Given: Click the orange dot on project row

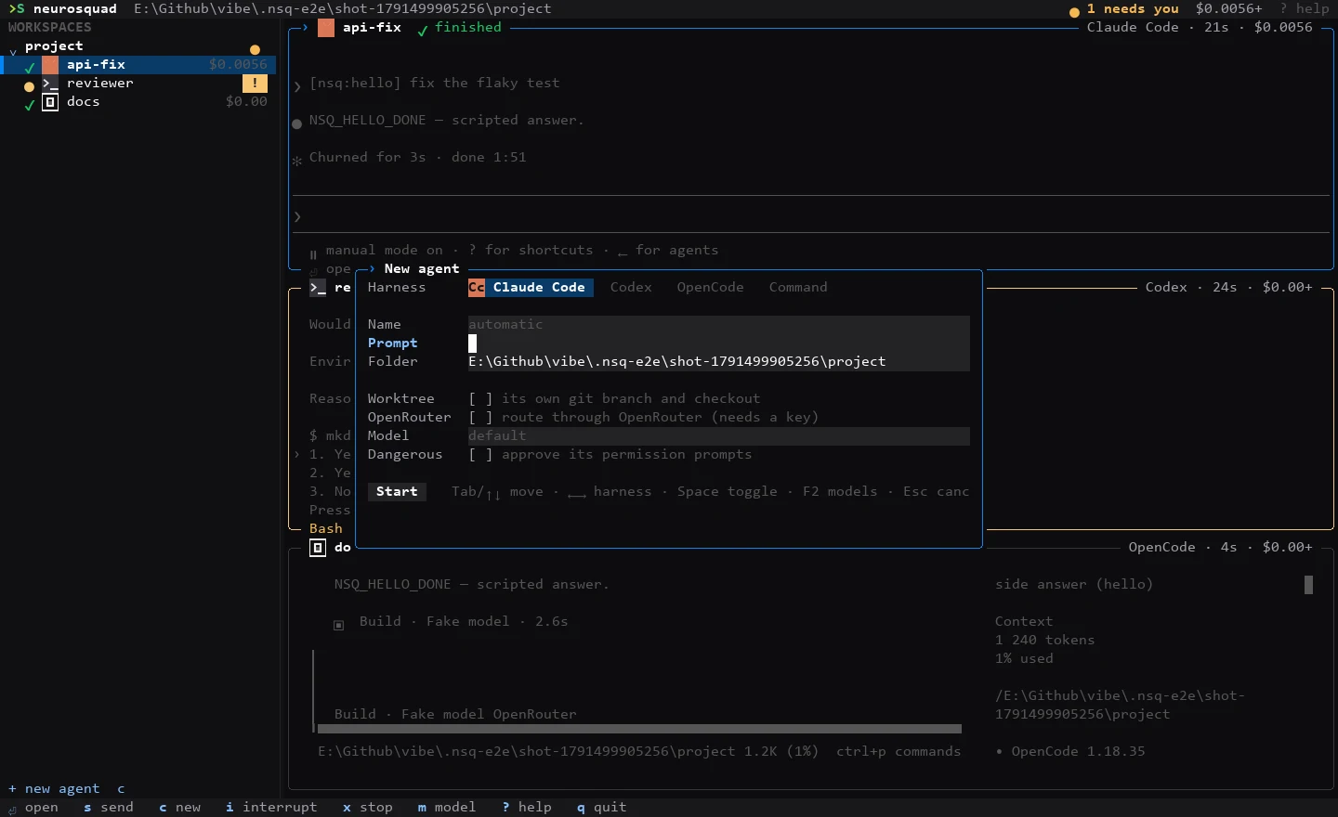Looking at the screenshot, I should click(255, 49).
